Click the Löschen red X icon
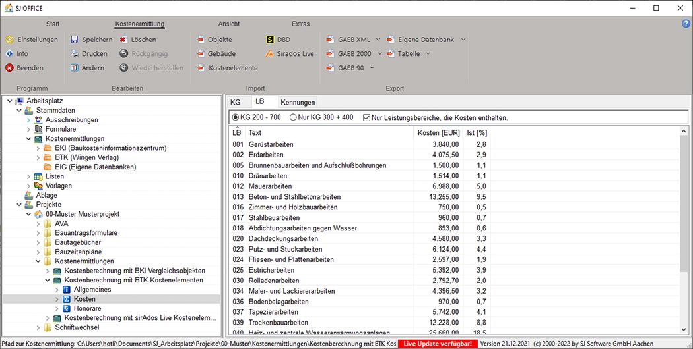This screenshot has height=349, width=693. (x=124, y=40)
